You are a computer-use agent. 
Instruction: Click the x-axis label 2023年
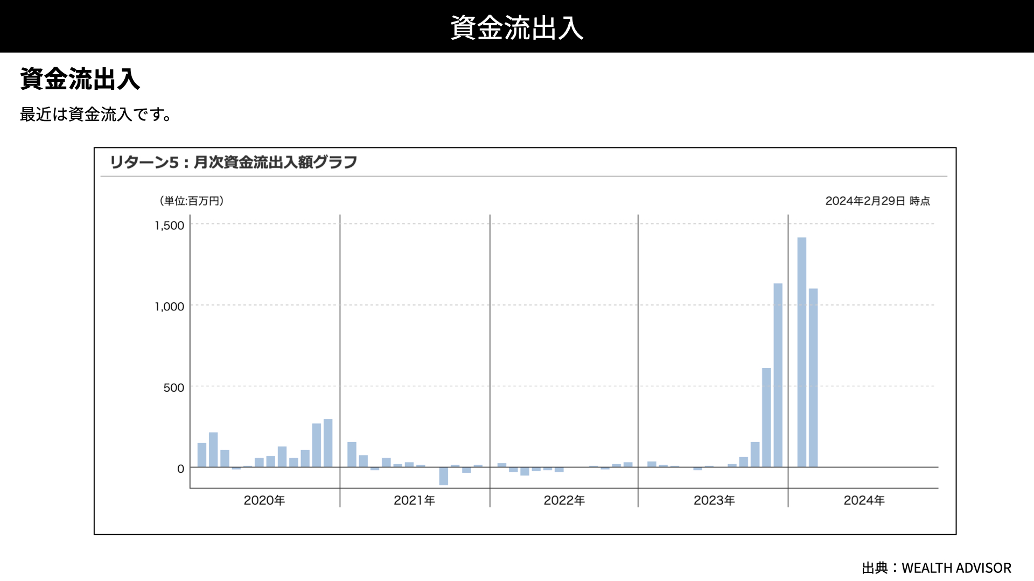click(x=714, y=500)
